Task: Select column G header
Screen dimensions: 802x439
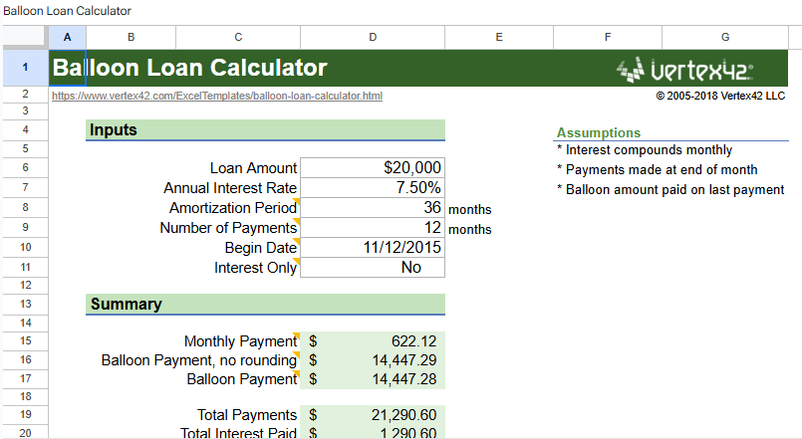Action: tap(725, 37)
